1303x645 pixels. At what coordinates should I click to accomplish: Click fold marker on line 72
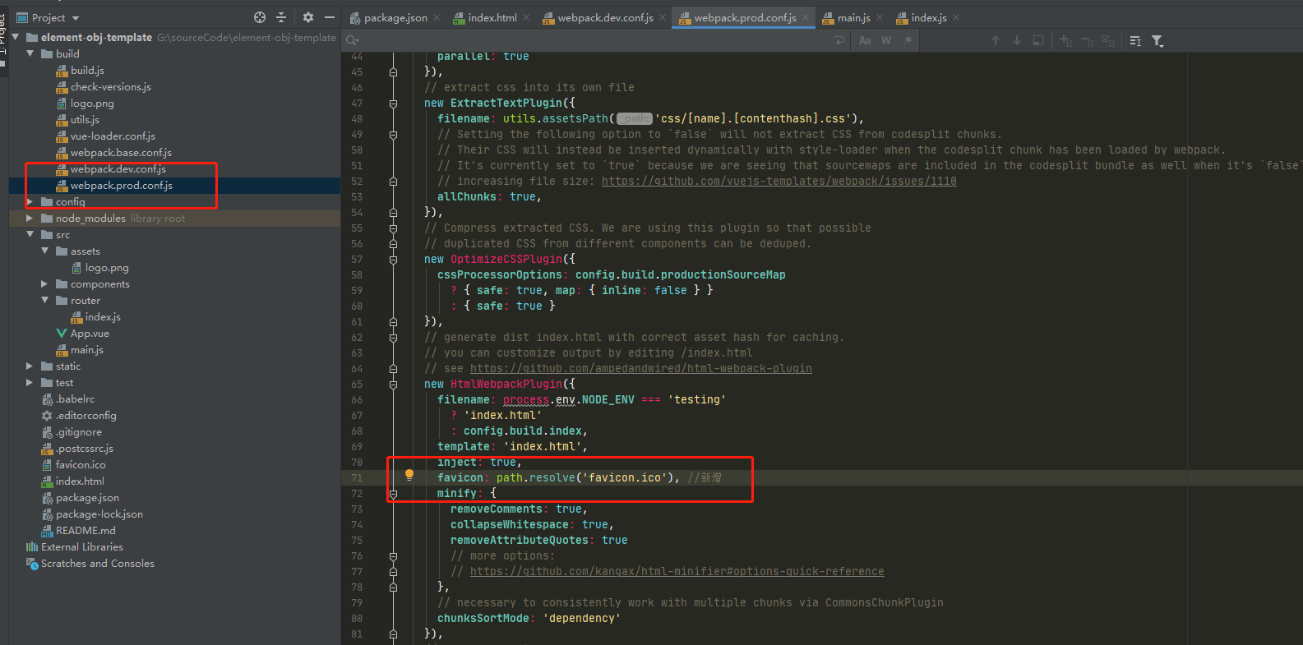(393, 494)
